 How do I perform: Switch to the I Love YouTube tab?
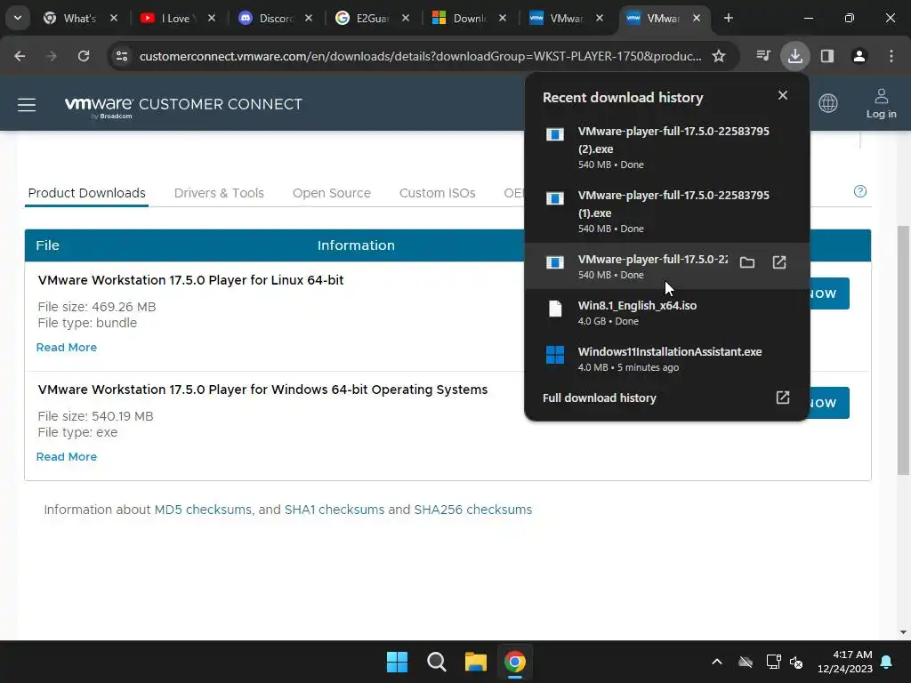(x=176, y=19)
